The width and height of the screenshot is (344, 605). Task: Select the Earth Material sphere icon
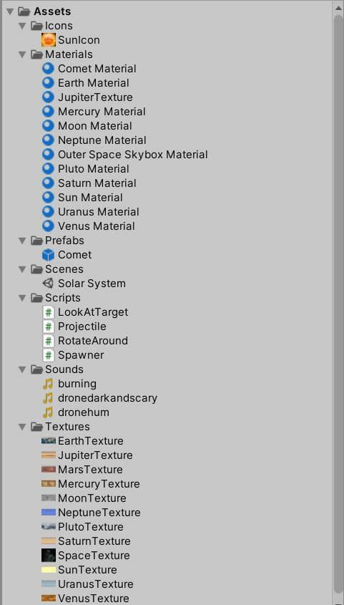point(48,83)
